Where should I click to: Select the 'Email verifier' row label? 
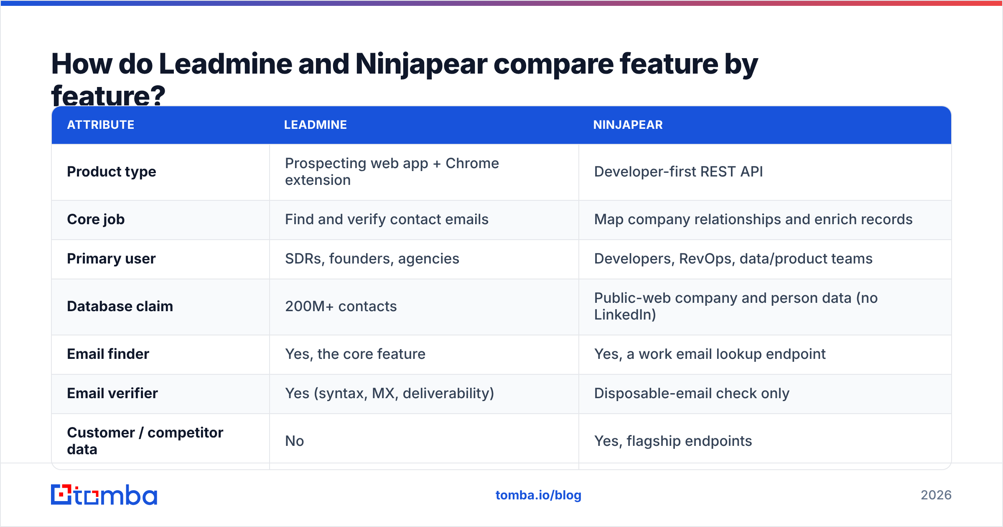[x=112, y=393]
